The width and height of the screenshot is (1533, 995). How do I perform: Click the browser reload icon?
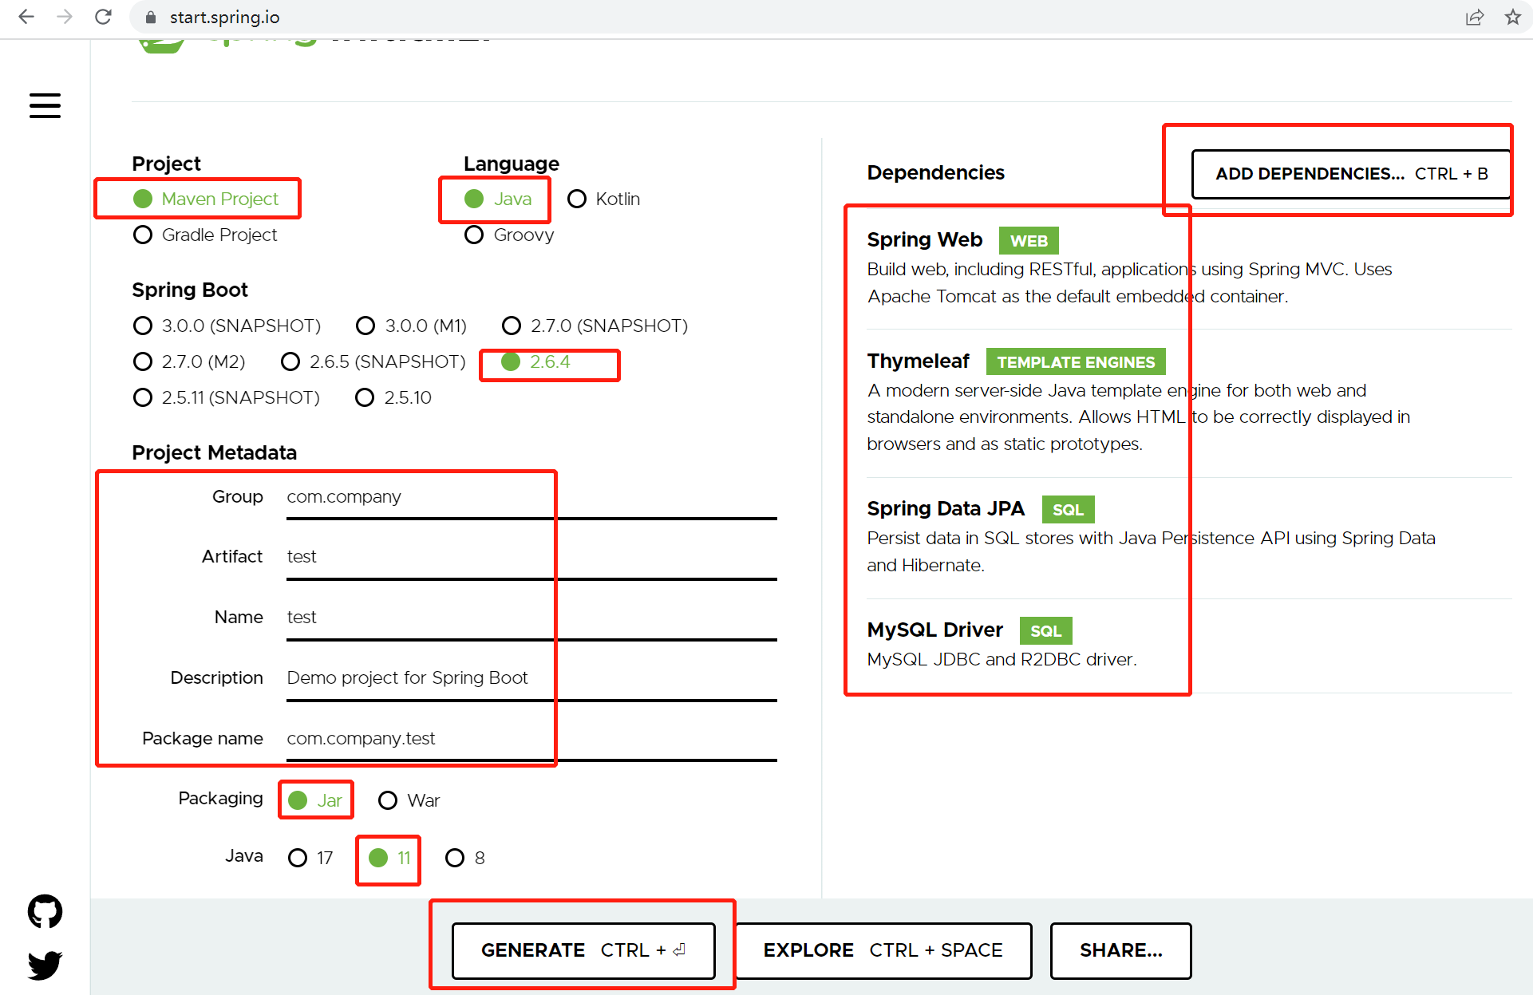103,17
